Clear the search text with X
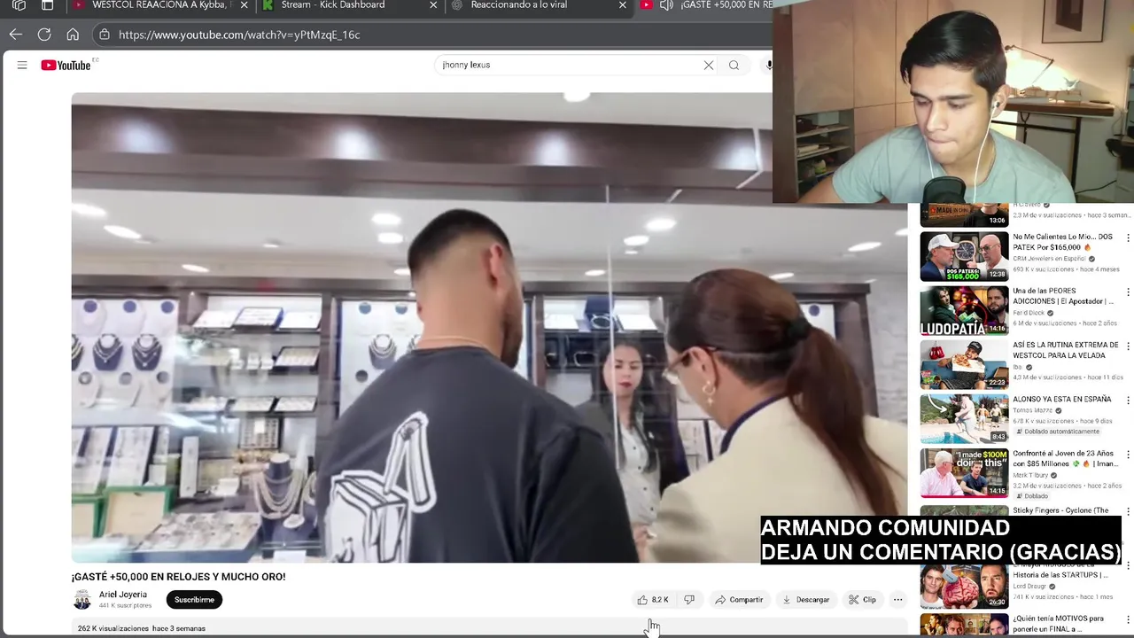 (x=709, y=65)
